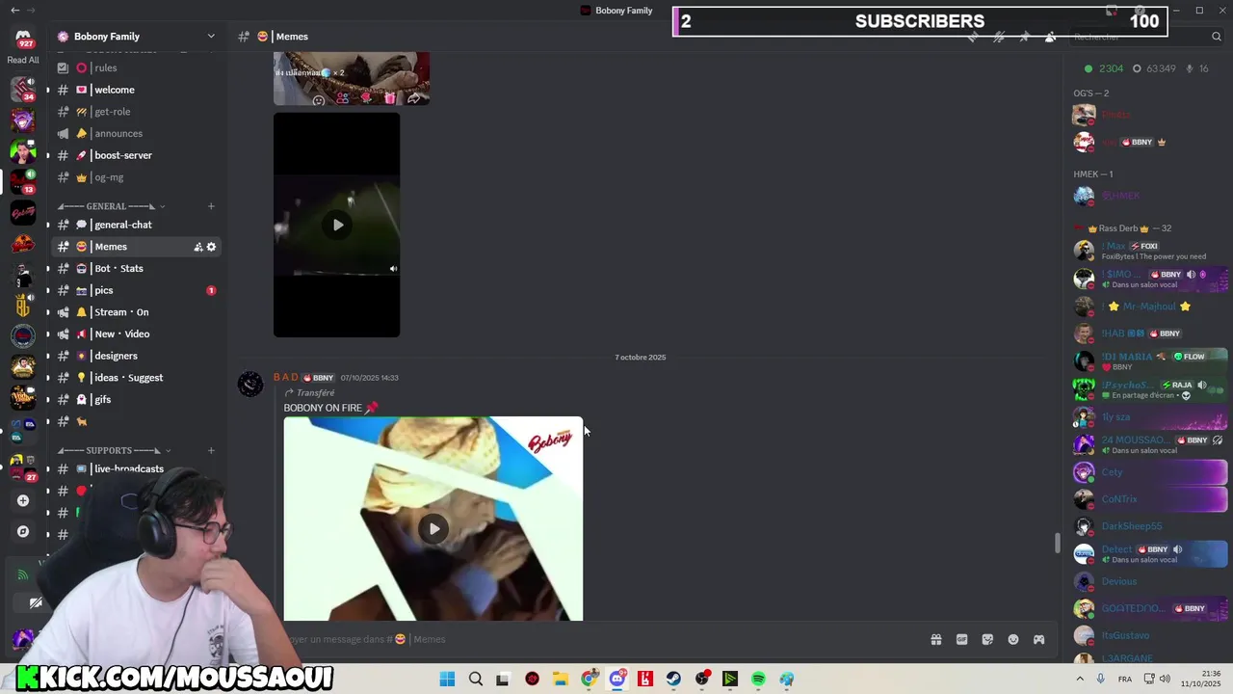Open Windows Start menu
This screenshot has height=694, width=1233.
[x=447, y=680]
